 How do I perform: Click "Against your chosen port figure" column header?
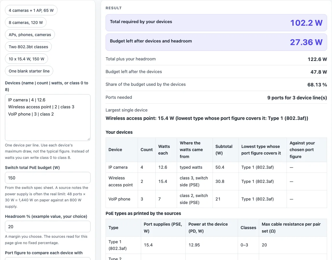(x=307, y=150)
